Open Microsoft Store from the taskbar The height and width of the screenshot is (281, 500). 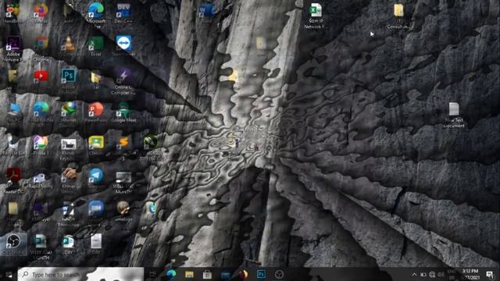coord(207,274)
